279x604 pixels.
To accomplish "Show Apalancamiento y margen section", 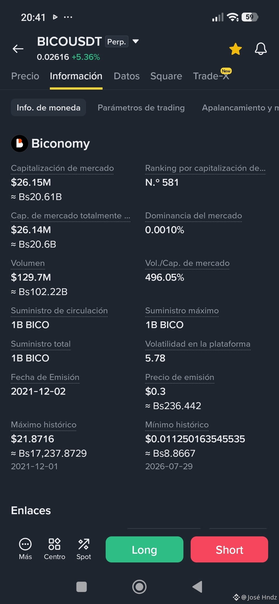I will [240, 108].
